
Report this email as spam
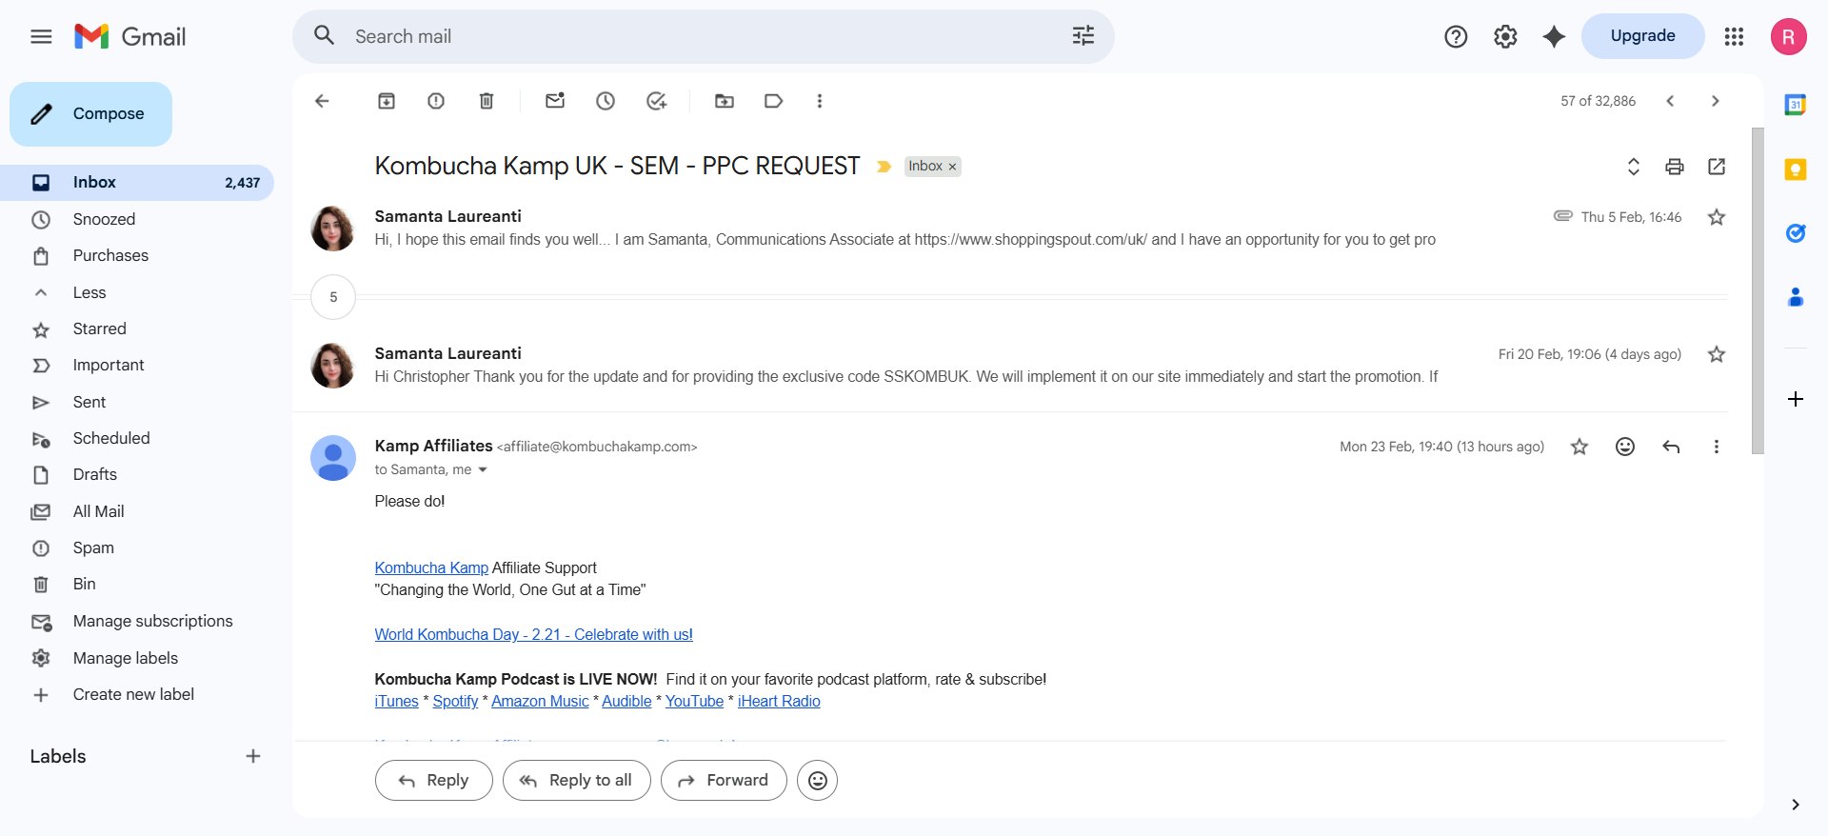point(436,101)
